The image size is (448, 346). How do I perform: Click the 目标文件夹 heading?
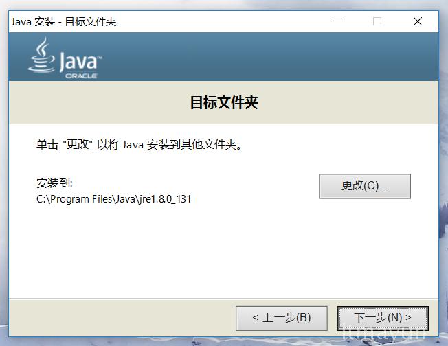[x=223, y=104]
